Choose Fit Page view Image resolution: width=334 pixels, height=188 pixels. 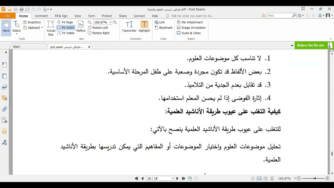coord(65,22)
